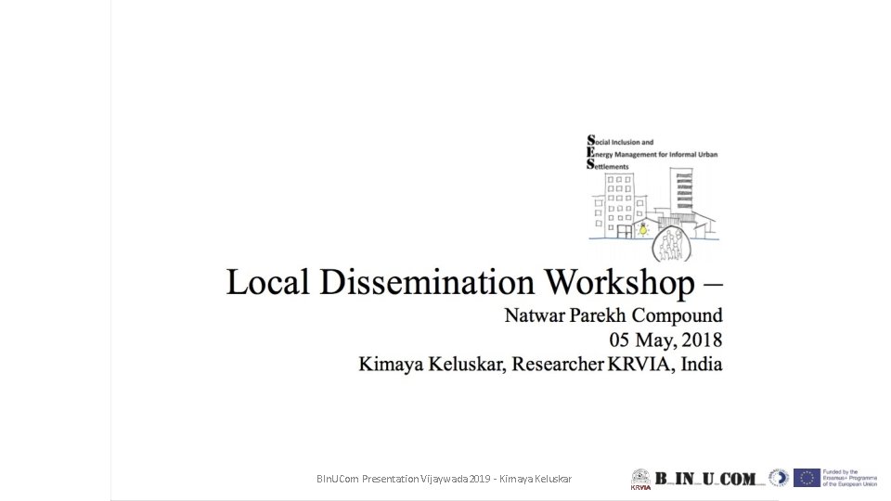
Task: Click the KRVIA emblem logo
Action: point(640,480)
